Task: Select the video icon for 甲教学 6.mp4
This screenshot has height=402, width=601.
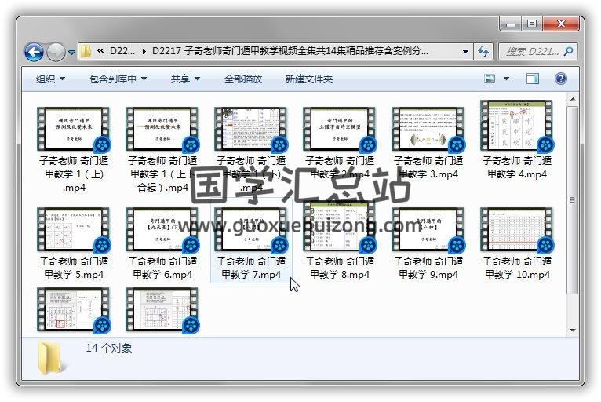Action: (x=162, y=229)
